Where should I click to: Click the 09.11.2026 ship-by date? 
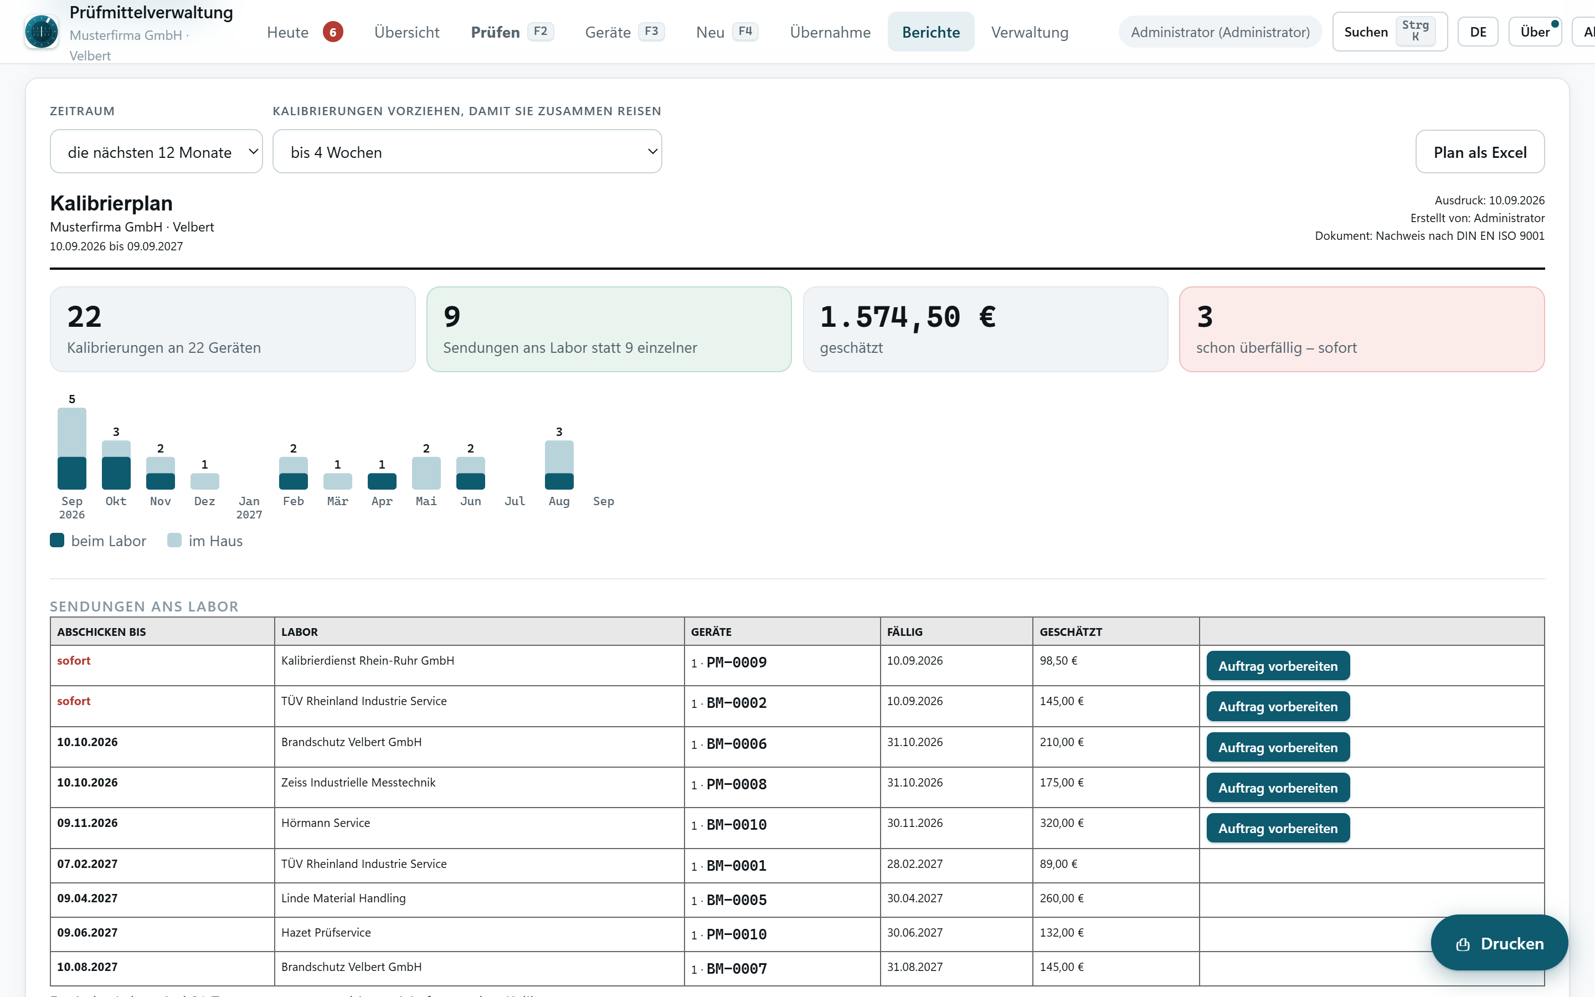tap(87, 823)
